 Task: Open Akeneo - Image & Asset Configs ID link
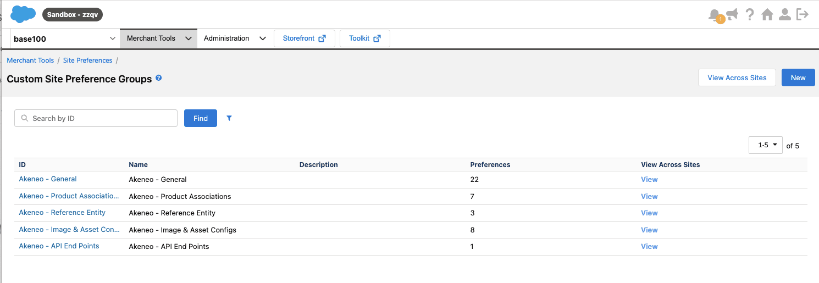(69, 230)
